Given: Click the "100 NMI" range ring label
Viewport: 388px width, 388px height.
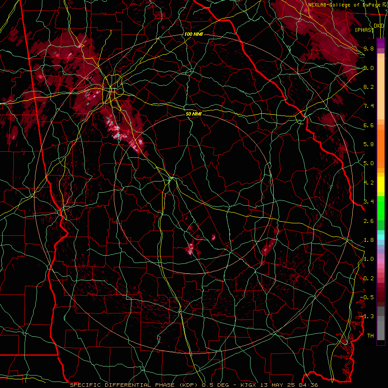Looking at the screenshot, I should pyautogui.click(x=194, y=34).
